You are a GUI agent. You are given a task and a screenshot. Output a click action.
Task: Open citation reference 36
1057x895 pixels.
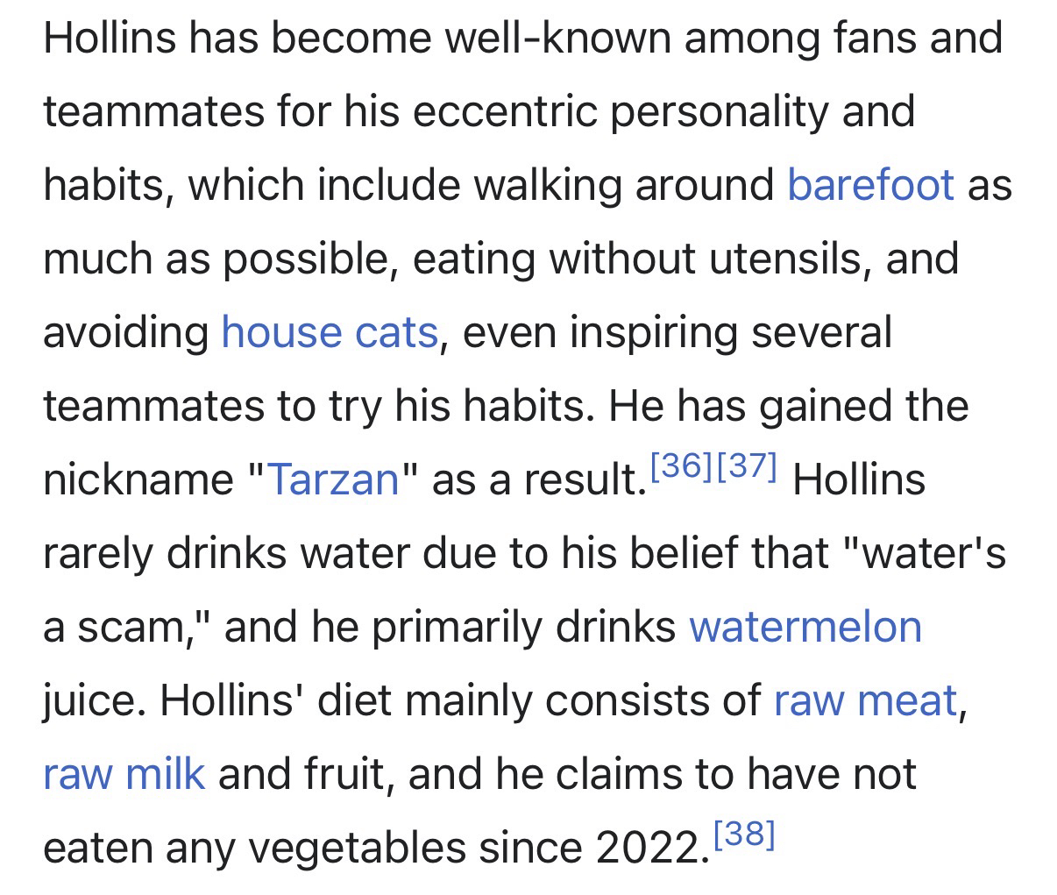683,468
